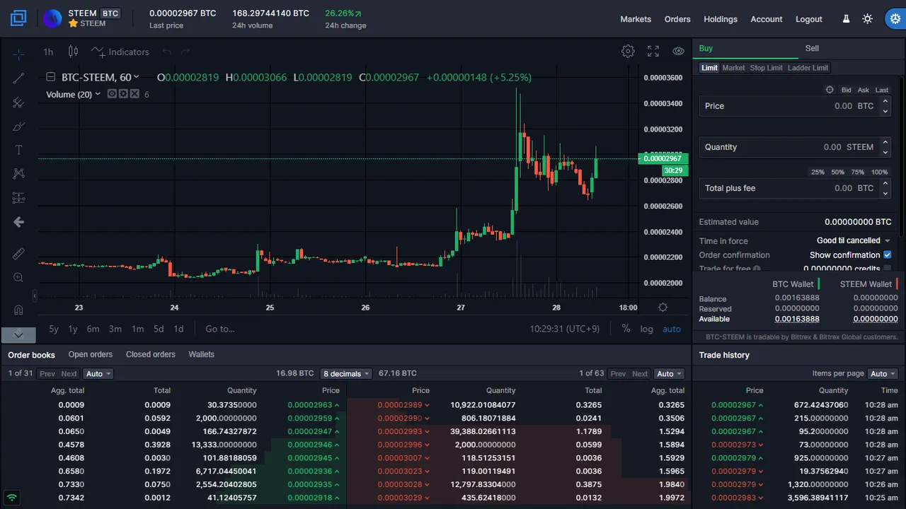Select the ruler measure tool
This screenshot has height=509, width=906.
coord(18,254)
